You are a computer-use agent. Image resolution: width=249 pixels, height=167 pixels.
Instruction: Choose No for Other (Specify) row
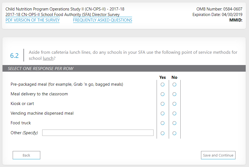[x=174, y=133]
